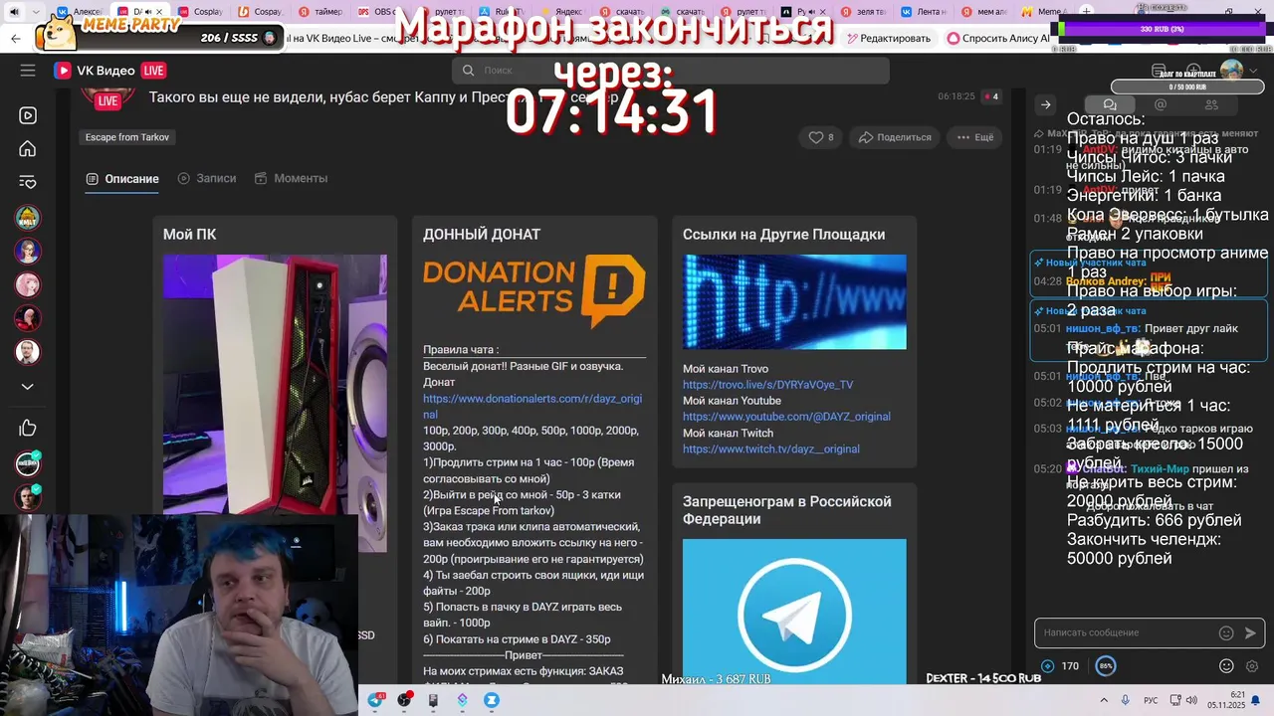The width and height of the screenshot is (1274, 716).
Task: Go to the Home icon in sidebar
Action: tap(28, 149)
